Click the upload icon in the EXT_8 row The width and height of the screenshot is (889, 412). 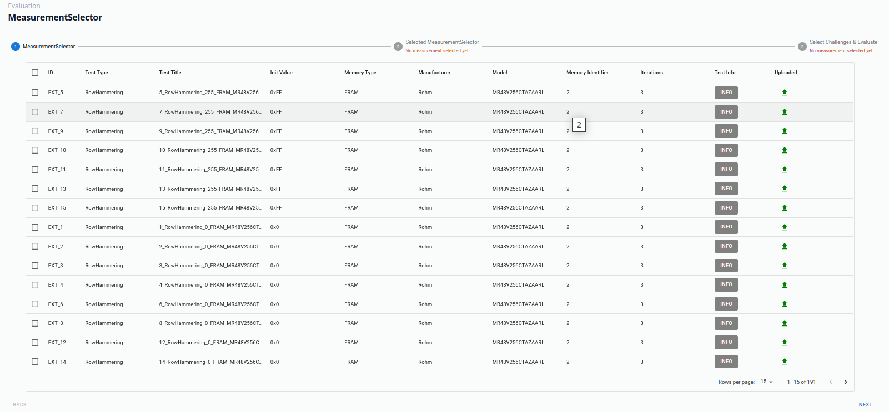tap(784, 323)
